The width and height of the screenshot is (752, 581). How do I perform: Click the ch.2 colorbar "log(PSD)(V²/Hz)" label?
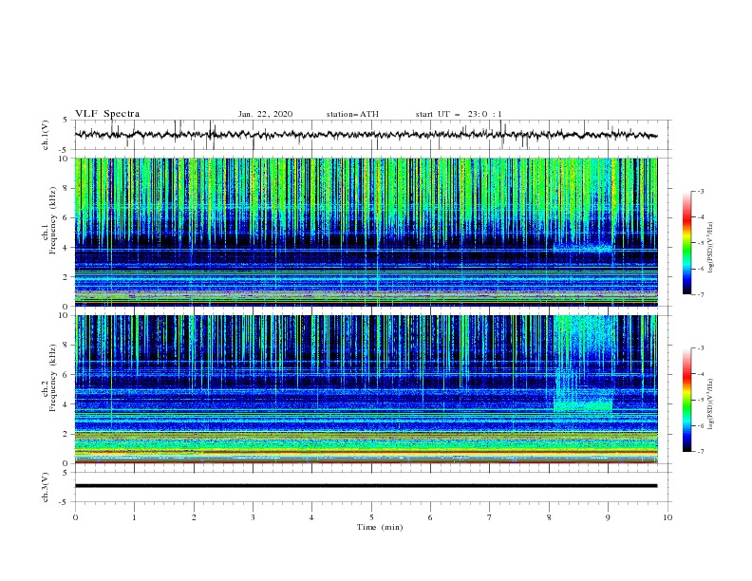(x=711, y=404)
